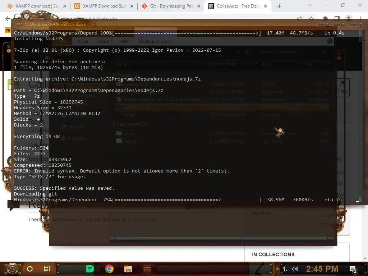This screenshot has width=368, height=276.
Task: Open Application Tools tab in Explorer
Action: coord(155,41)
